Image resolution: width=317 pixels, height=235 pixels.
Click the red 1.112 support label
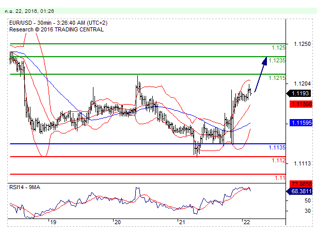[278, 160]
